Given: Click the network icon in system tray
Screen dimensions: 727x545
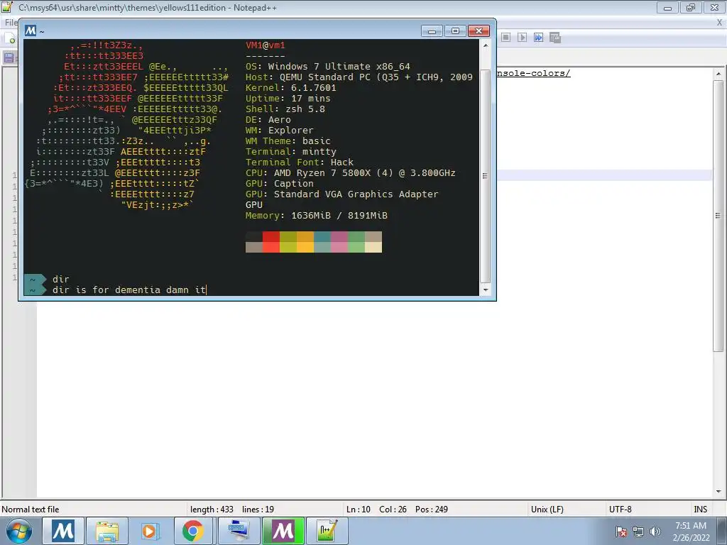Looking at the screenshot, I should 638,532.
